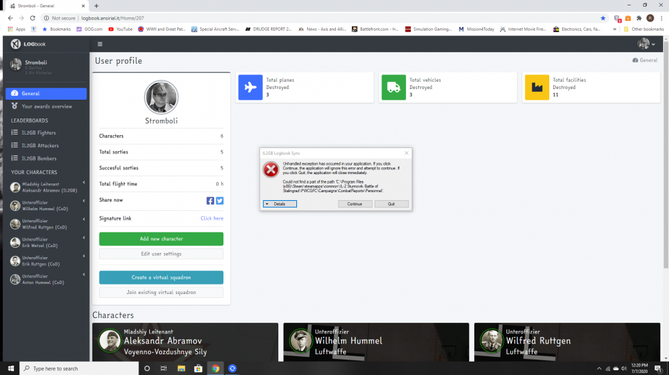Viewport: 669px width, 375px height.
Task: Click the Total facilities destroyed factory icon
Action: 537,87
